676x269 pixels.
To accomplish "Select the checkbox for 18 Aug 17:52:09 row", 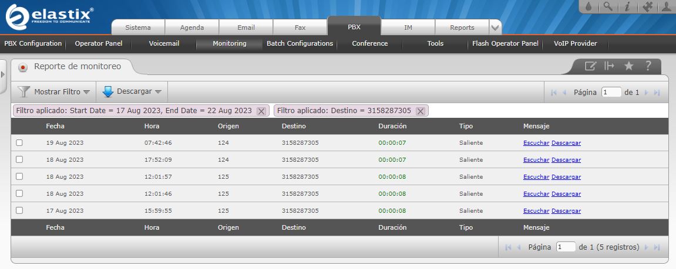I will (x=19, y=159).
